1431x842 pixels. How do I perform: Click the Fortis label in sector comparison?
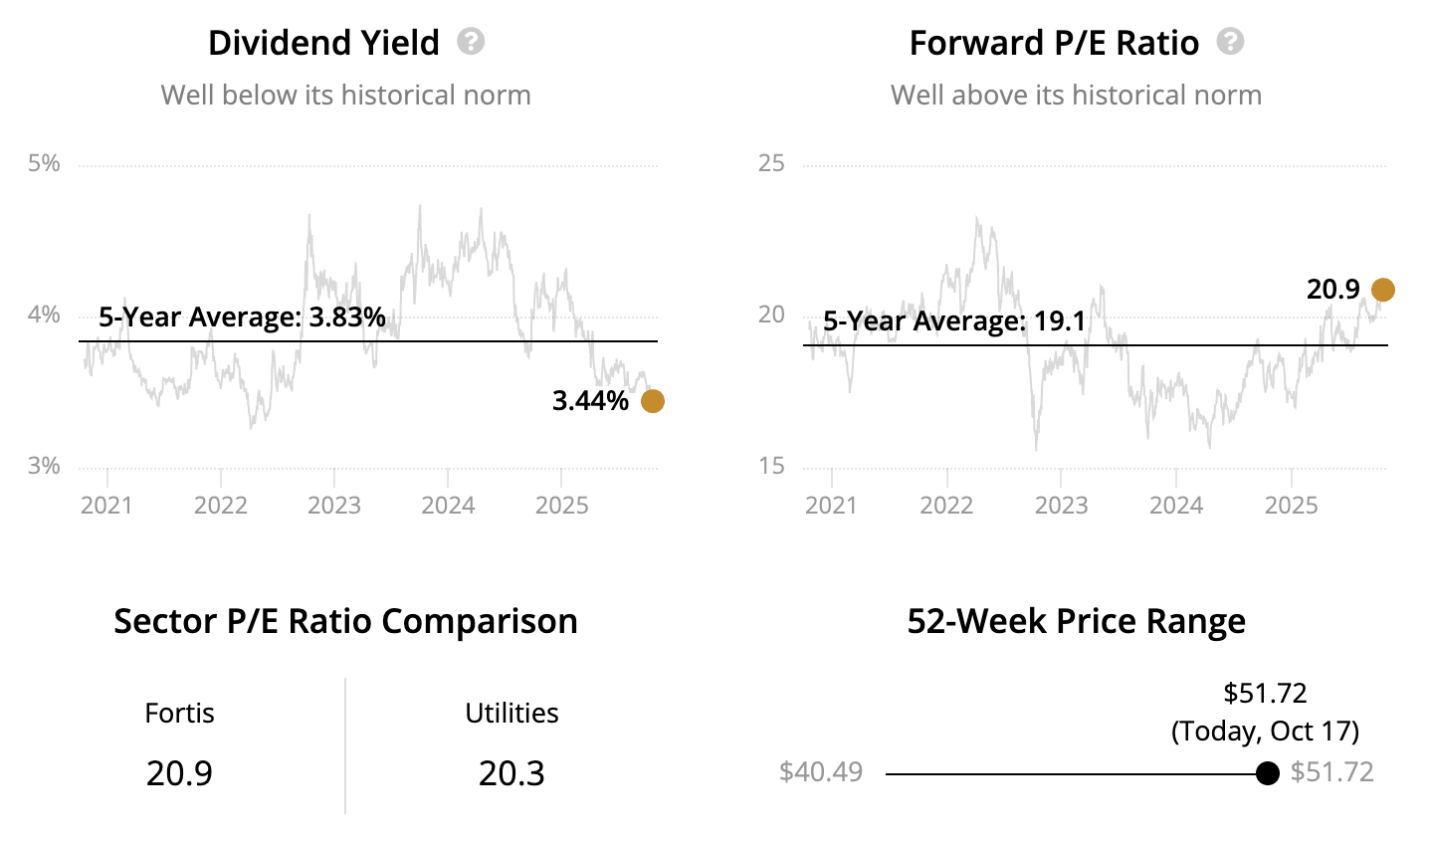tap(179, 713)
